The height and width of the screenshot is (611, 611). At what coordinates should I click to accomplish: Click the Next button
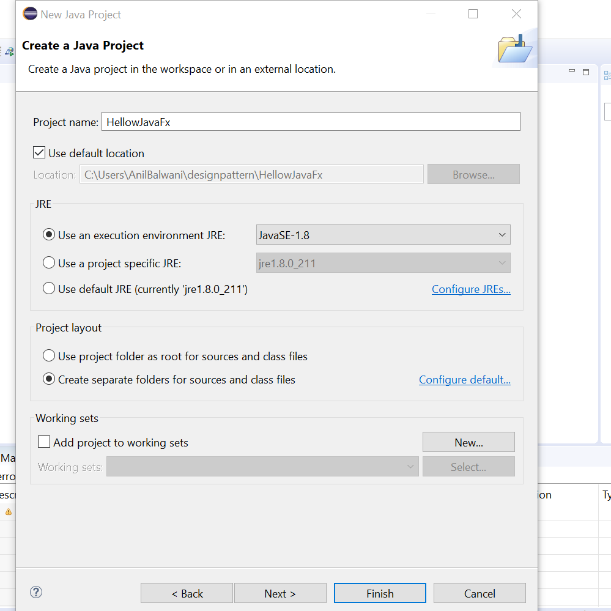280,593
